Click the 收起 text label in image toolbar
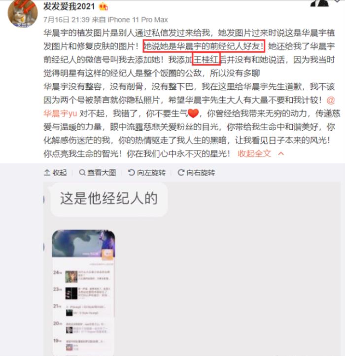 pos(60,173)
